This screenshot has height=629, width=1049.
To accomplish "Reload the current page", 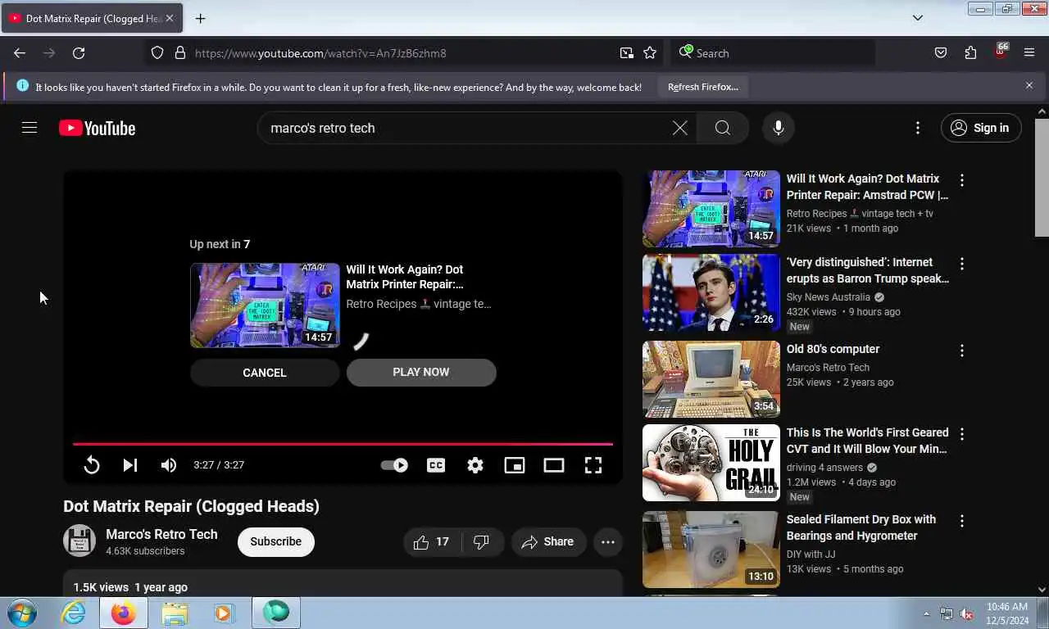I will [x=79, y=53].
